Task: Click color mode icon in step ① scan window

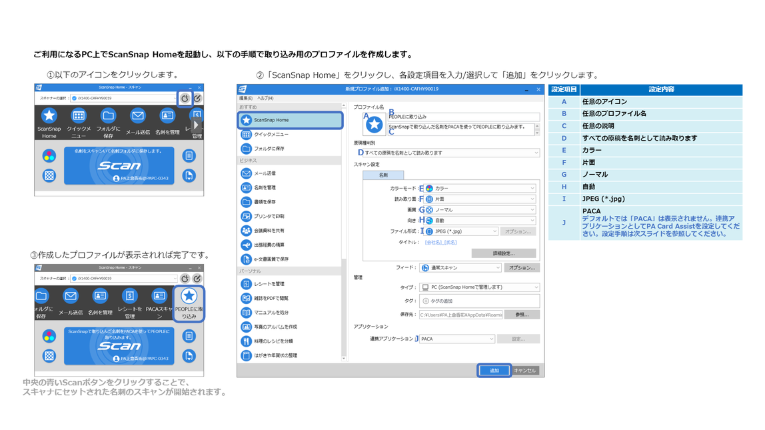Action: point(49,156)
